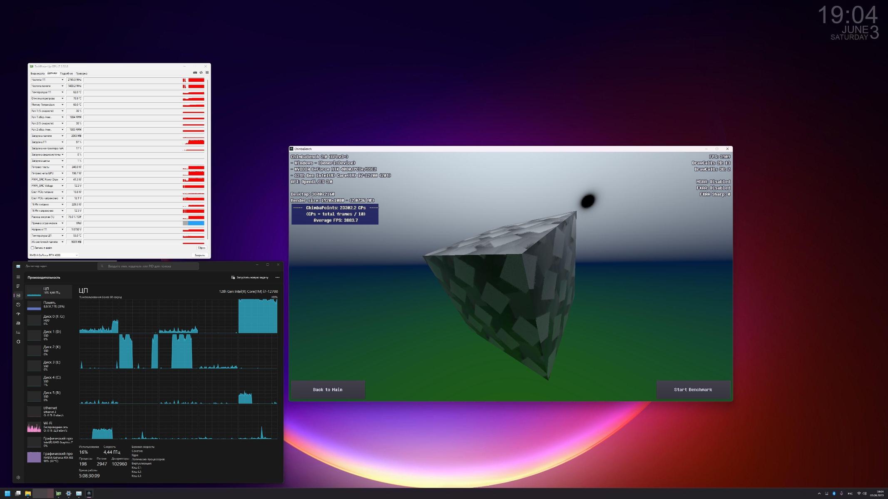Open Task Manager Users page icon

coord(18,323)
